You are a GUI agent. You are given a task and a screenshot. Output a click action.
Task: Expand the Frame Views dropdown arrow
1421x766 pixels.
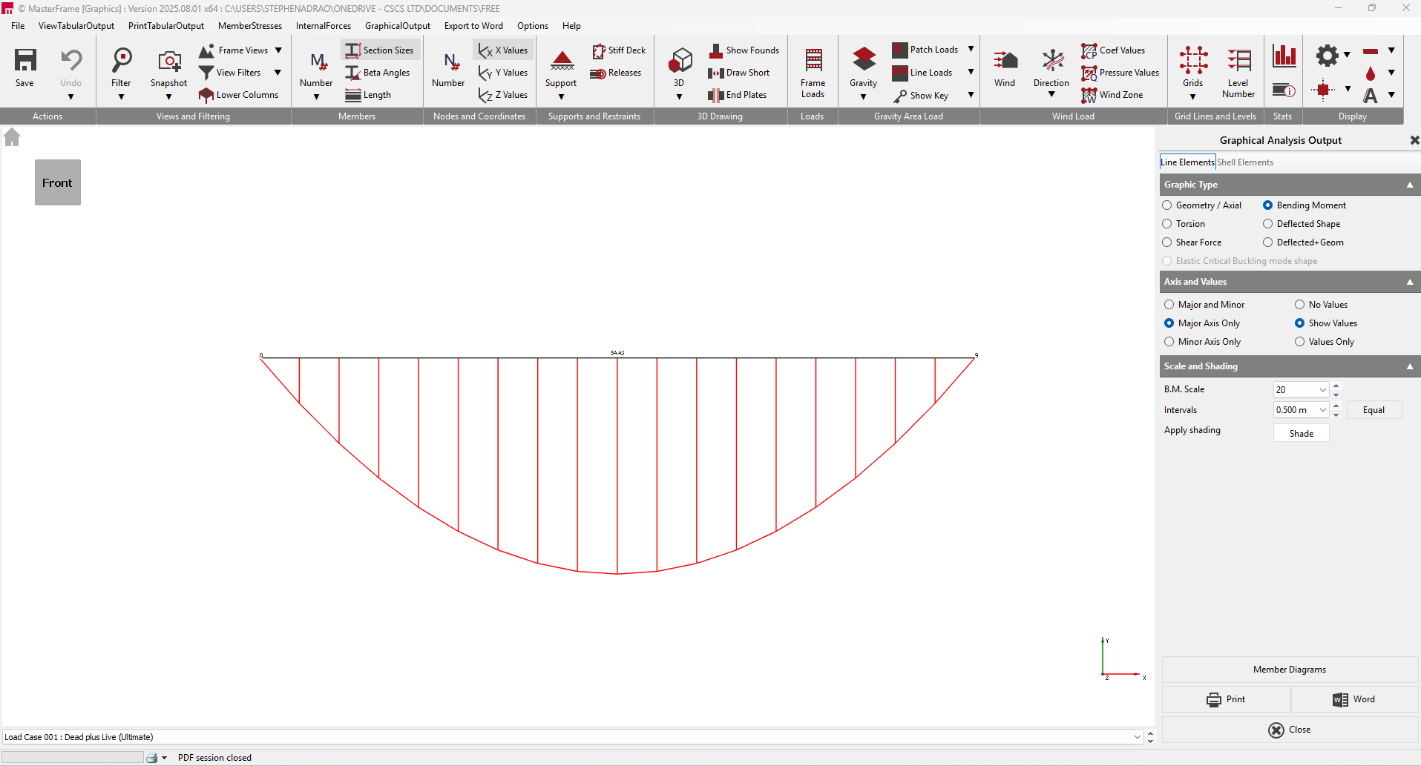(278, 50)
